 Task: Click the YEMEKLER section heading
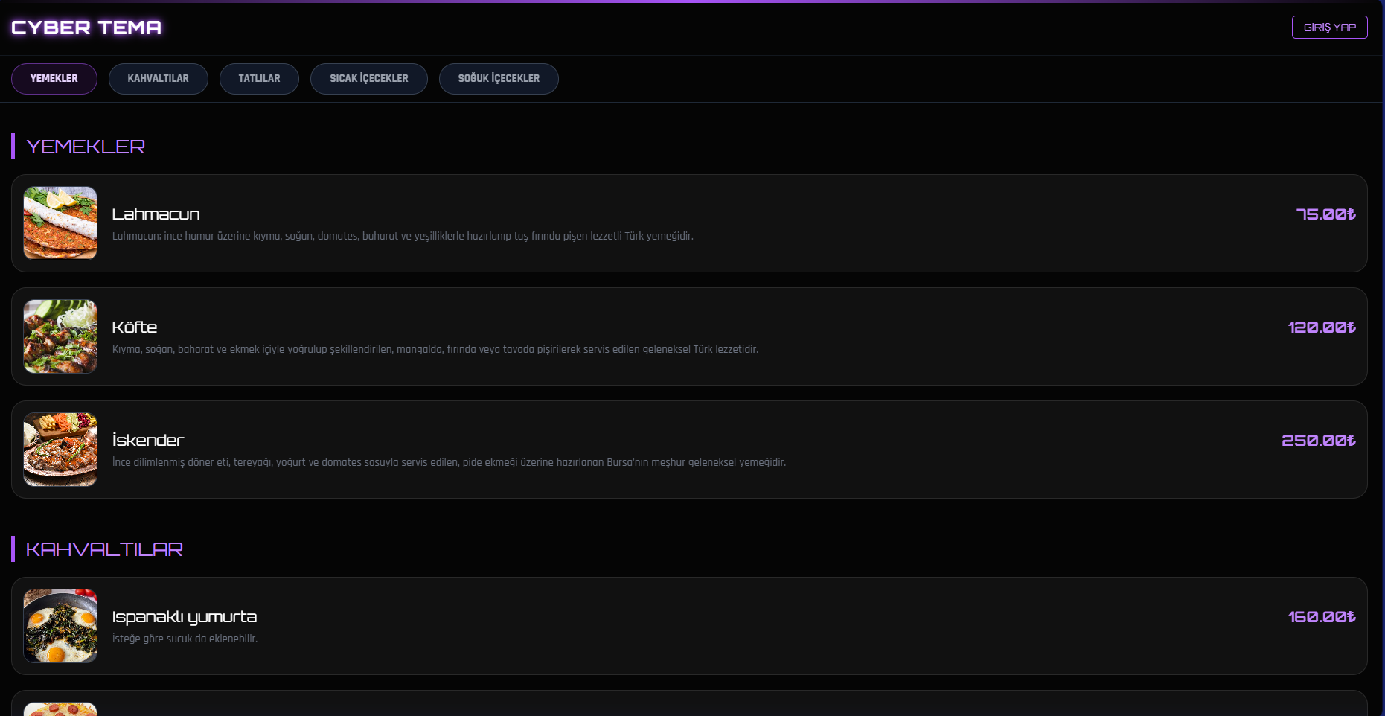(86, 146)
